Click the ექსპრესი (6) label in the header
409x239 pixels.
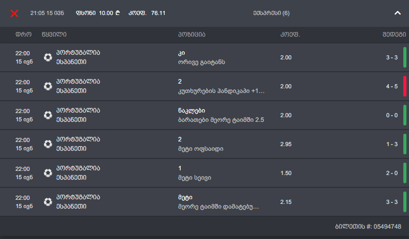[x=272, y=13]
